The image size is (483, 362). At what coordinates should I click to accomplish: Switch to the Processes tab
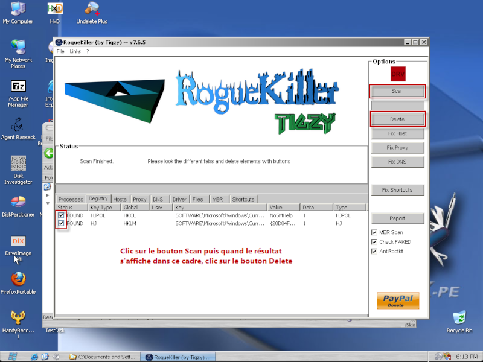[71, 199]
